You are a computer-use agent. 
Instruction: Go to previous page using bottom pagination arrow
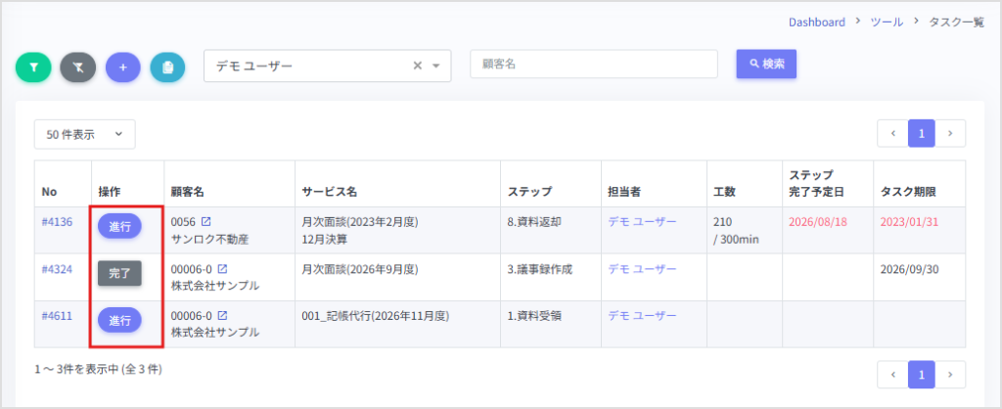point(892,375)
